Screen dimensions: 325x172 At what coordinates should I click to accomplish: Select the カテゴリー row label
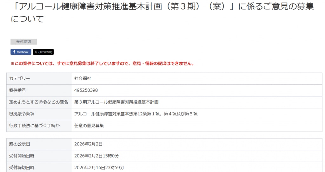[x=20, y=78]
